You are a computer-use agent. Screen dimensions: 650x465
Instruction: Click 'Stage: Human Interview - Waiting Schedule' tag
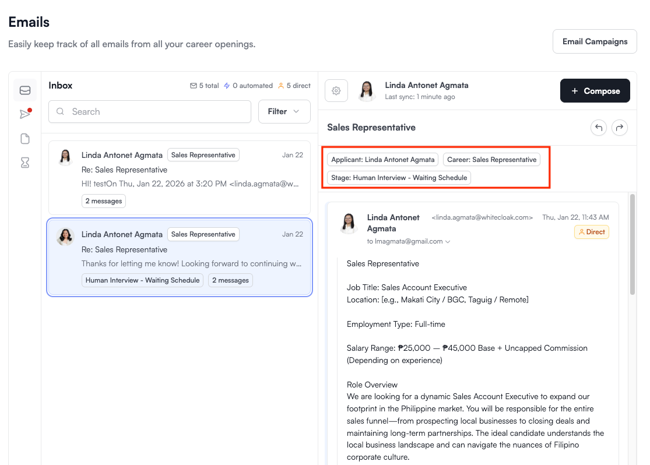pyautogui.click(x=399, y=178)
